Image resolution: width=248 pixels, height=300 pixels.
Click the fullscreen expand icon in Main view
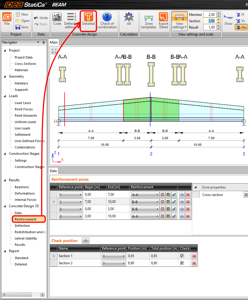[54, 51]
